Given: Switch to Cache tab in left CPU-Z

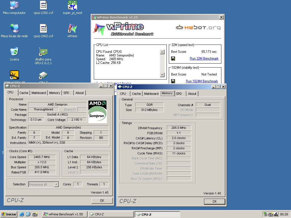Looking at the screenshot, I should (24, 93).
